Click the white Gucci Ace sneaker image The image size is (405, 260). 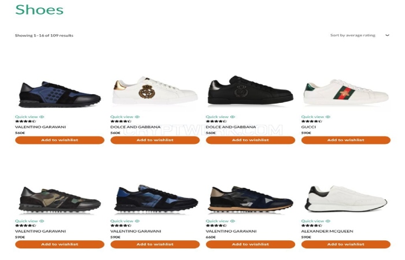(346, 92)
